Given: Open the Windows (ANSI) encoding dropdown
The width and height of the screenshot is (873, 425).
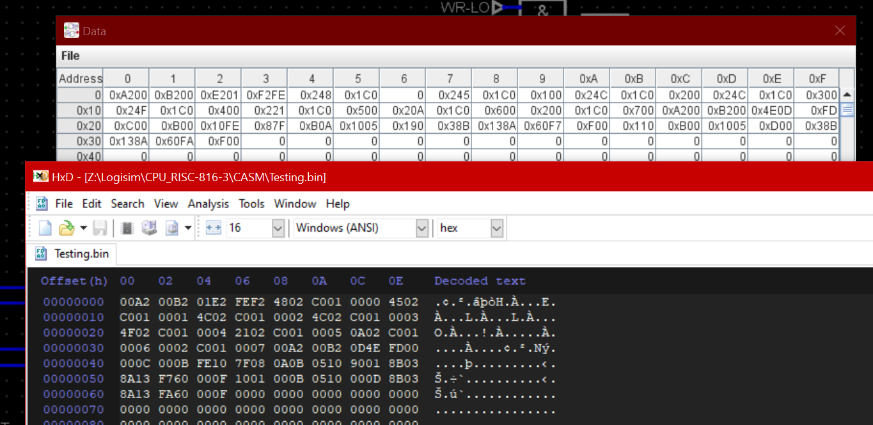Looking at the screenshot, I should (x=421, y=228).
